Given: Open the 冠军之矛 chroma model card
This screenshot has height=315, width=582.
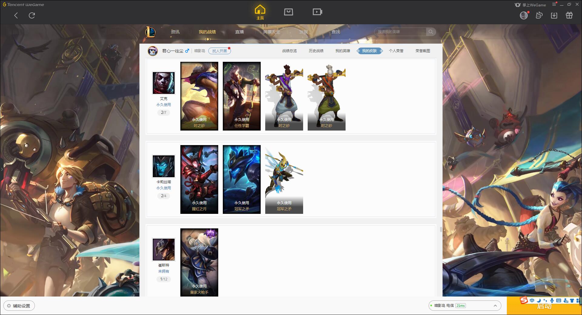Looking at the screenshot, I should click(284, 180).
